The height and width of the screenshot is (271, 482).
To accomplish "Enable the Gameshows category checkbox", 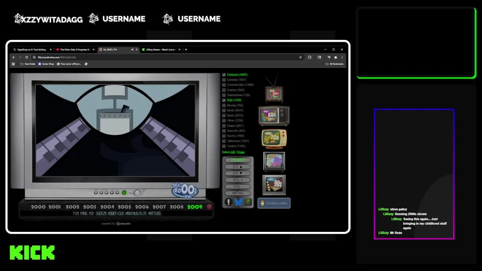I will click(x=224, y=95).
